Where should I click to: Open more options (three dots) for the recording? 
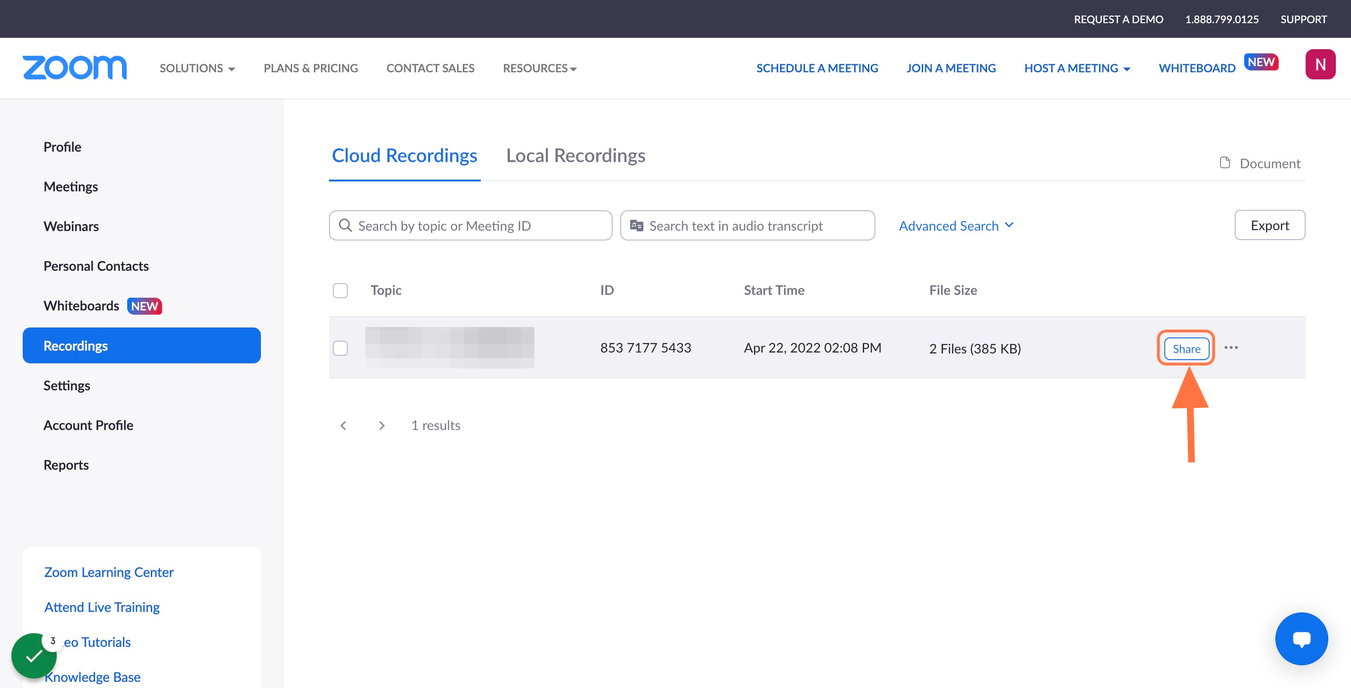pyautogui.click(x=1231, y=348)
